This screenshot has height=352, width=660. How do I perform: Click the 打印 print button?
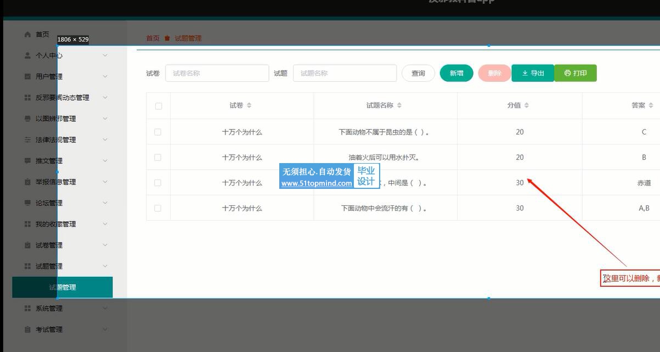tap(576, 73)
